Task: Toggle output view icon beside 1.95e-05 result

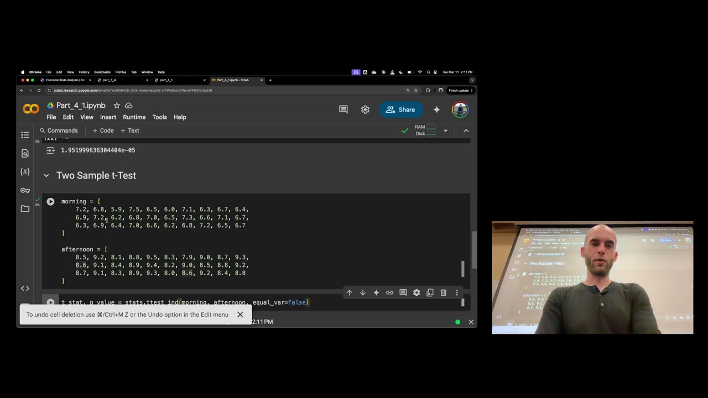Action: tap(50, 150)
